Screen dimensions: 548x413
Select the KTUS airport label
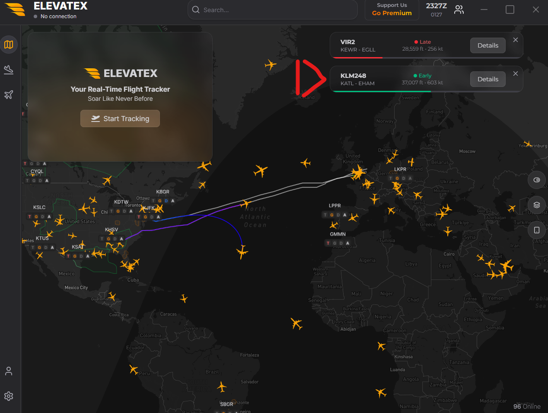tap(42, 238)
